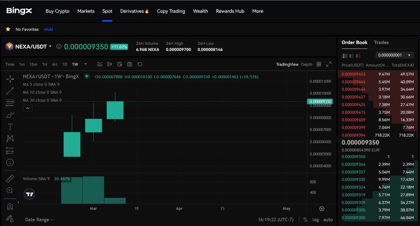Select the 1D timeframe

(x=65, y=64)
